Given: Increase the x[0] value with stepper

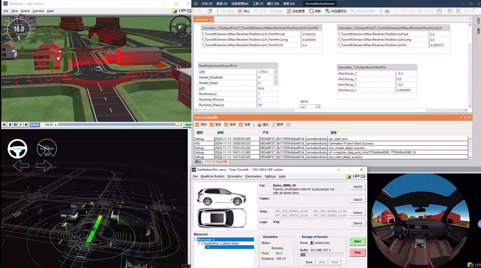Looking at the screenshot, I should [276, 71].
